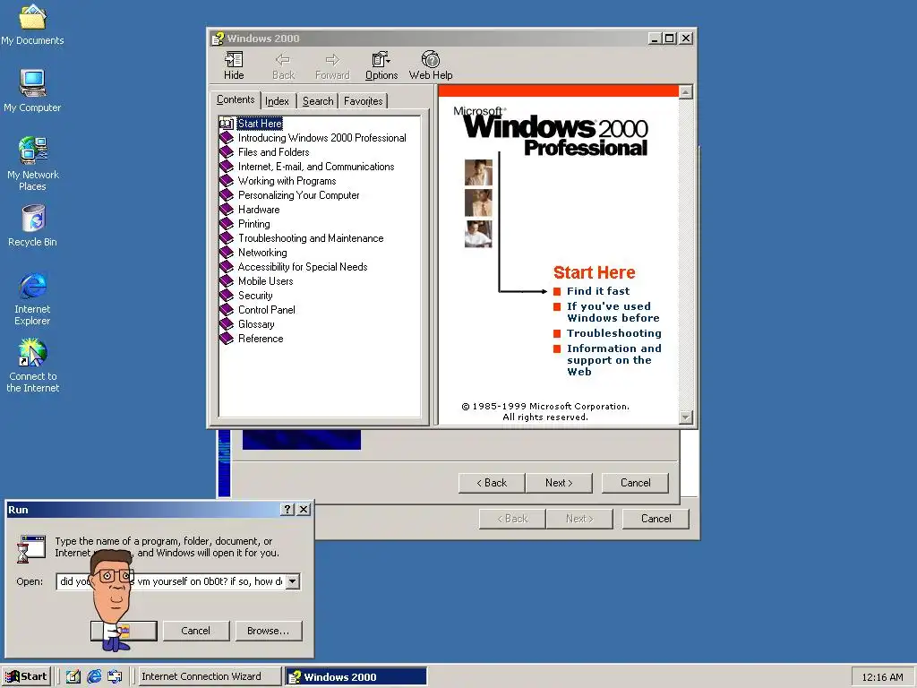This screenshot has height=688, width=917.
Task: Expand Working with Programs topic
Action: coord(287,181)
